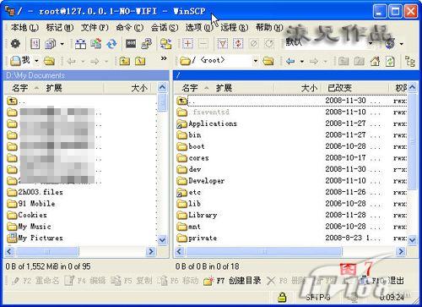Click the down arrow of the remote vertical scrollbar

pyautogui.click(x=412, y=240)
